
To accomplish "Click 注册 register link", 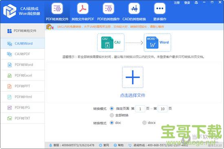I will (x=177, y=2).
